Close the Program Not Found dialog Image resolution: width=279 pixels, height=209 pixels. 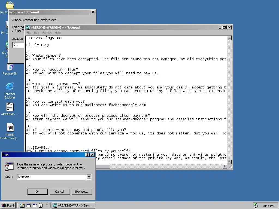(93, 12)
